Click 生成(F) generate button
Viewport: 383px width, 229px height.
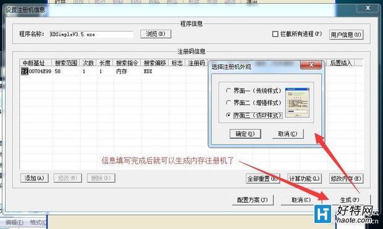coord(350,200)
